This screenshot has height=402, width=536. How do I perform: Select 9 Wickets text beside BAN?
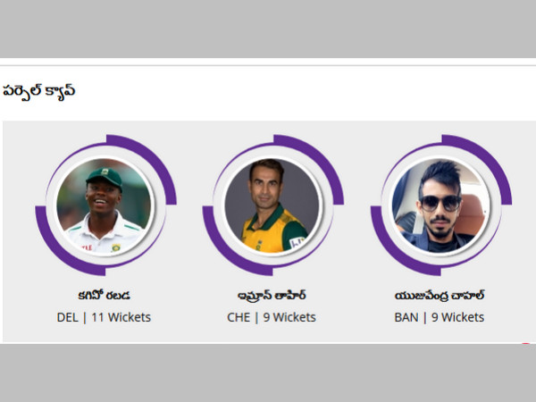point(457,317)
